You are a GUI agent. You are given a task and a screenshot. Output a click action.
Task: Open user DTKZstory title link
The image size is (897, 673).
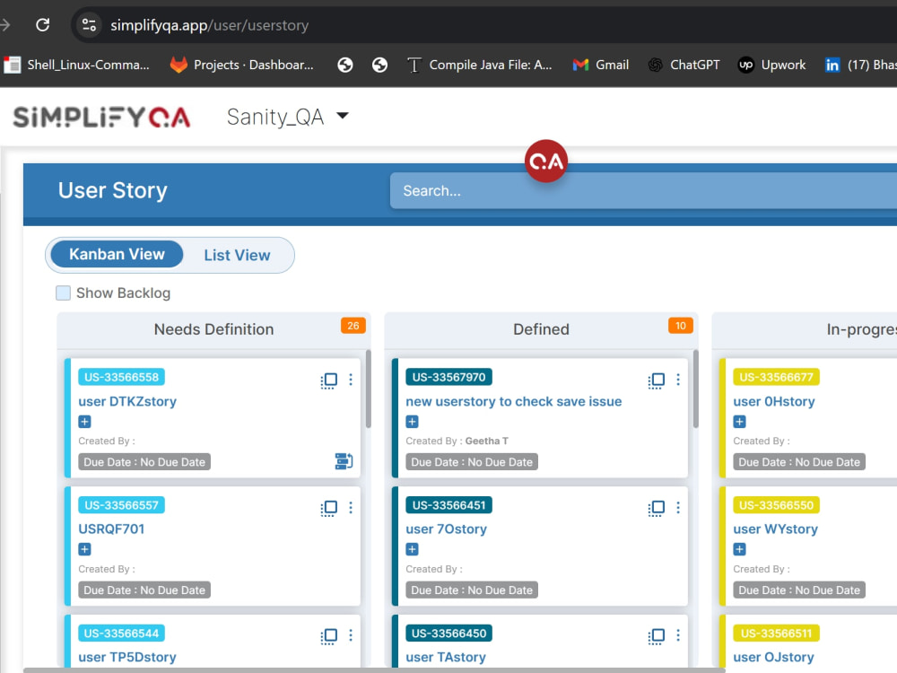[127, 401]
